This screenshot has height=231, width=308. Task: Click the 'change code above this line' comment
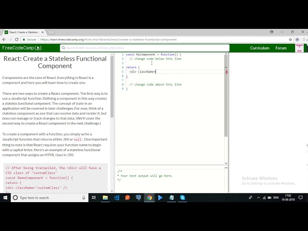coord(155,85)
